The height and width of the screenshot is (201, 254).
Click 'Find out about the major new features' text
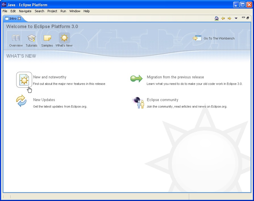[69, 84]
